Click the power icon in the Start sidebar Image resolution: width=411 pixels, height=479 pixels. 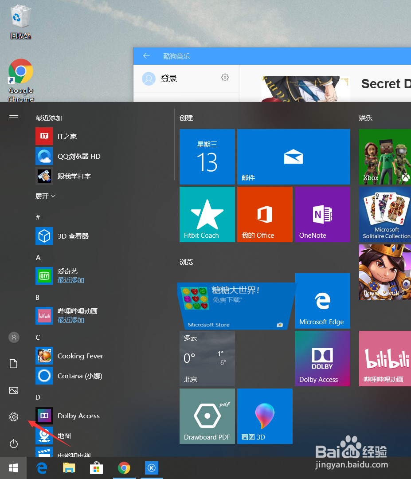[x=13, y=444]
